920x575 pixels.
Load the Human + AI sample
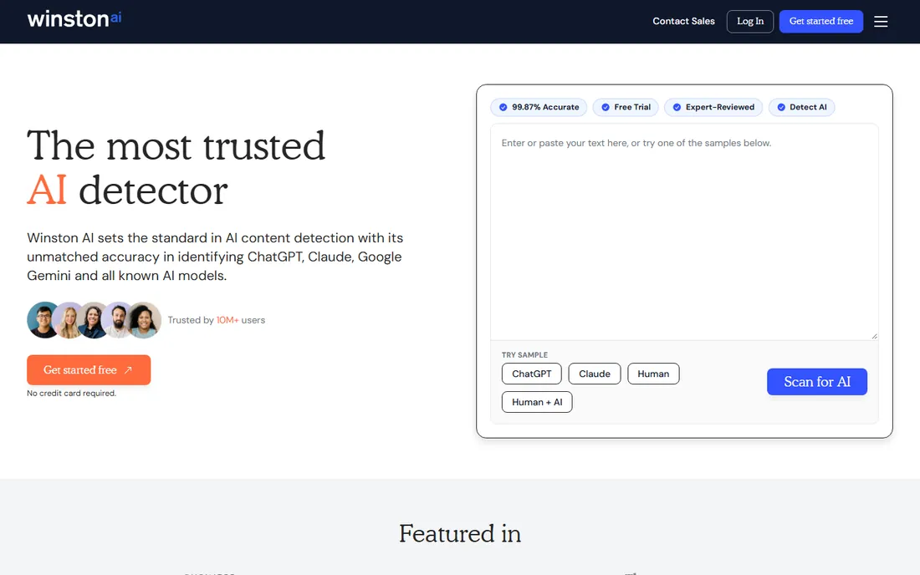[x=537, y=402]
